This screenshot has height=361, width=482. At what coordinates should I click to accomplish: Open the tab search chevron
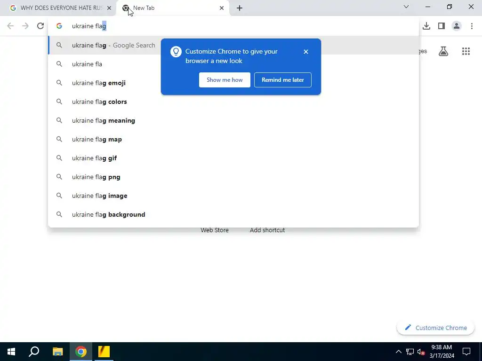pyautogui.click(x=406, y=7)
